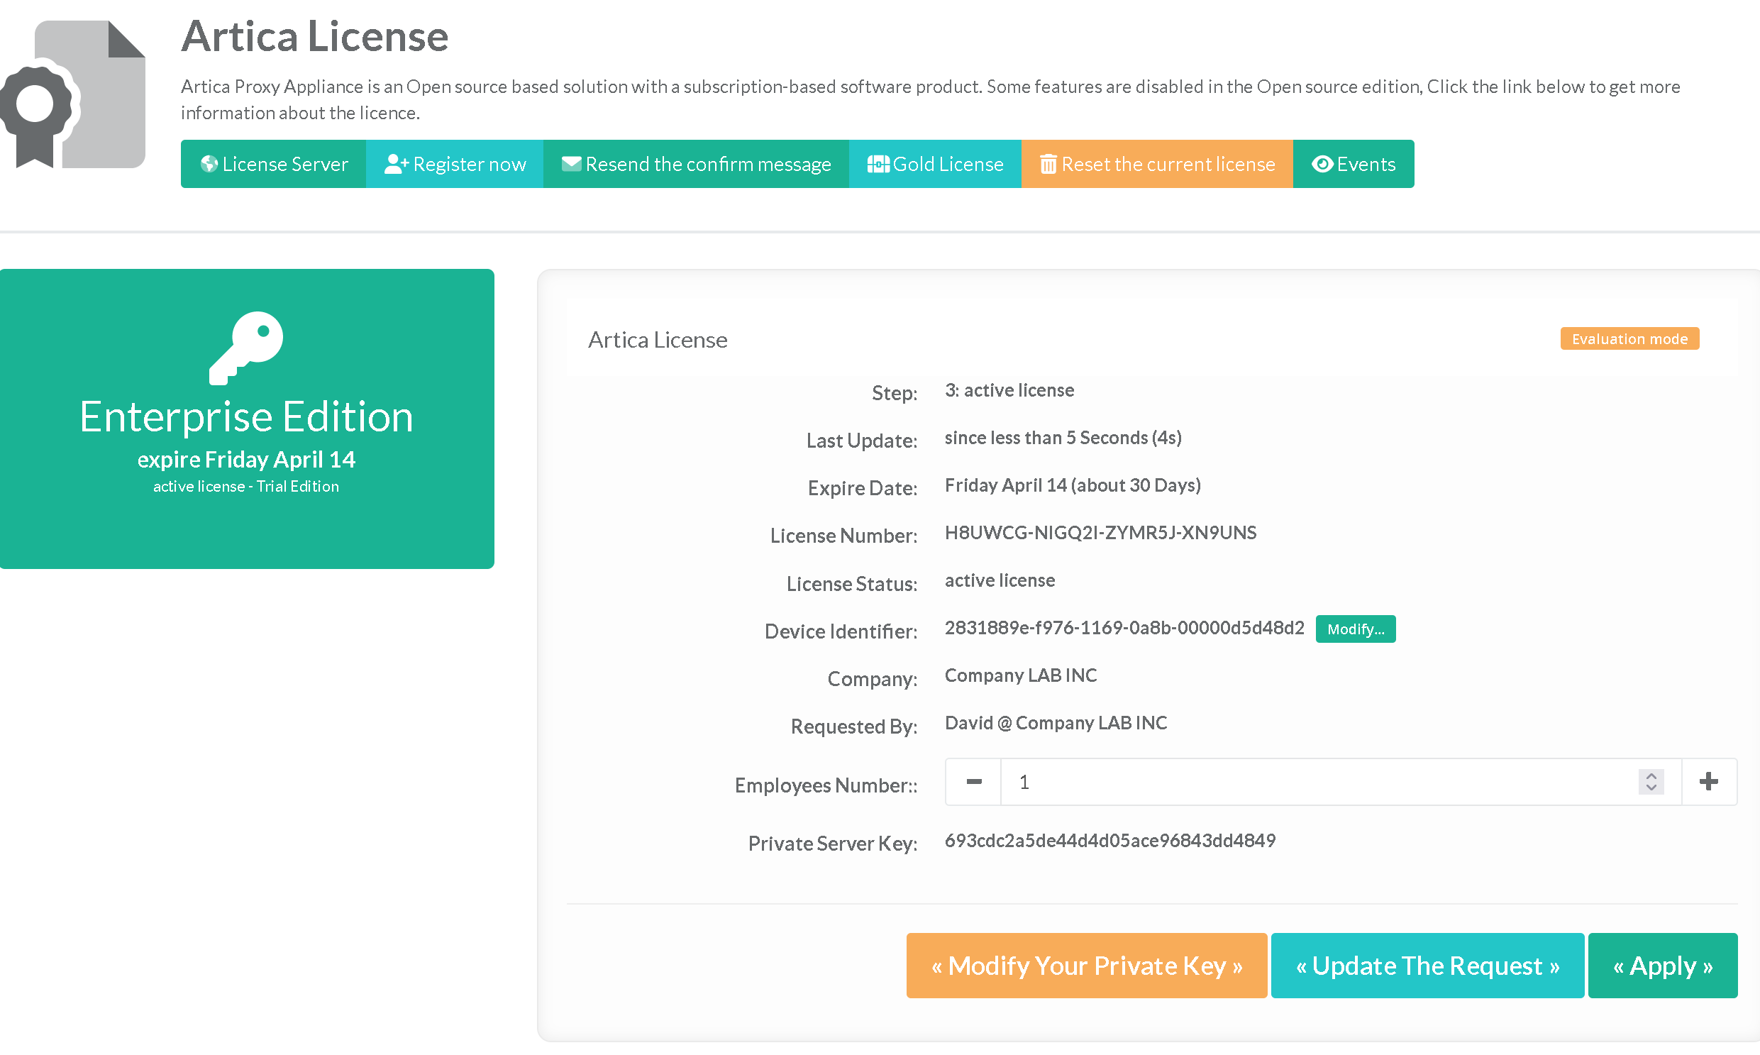Click Modify Your Private Key button
The width and height of the screenshot is (1760, 1055).
[1086, 966]
